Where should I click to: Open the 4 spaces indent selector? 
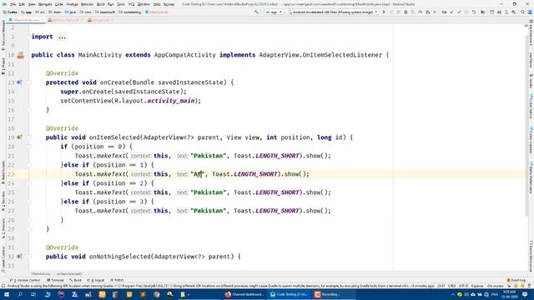(477, 286)
